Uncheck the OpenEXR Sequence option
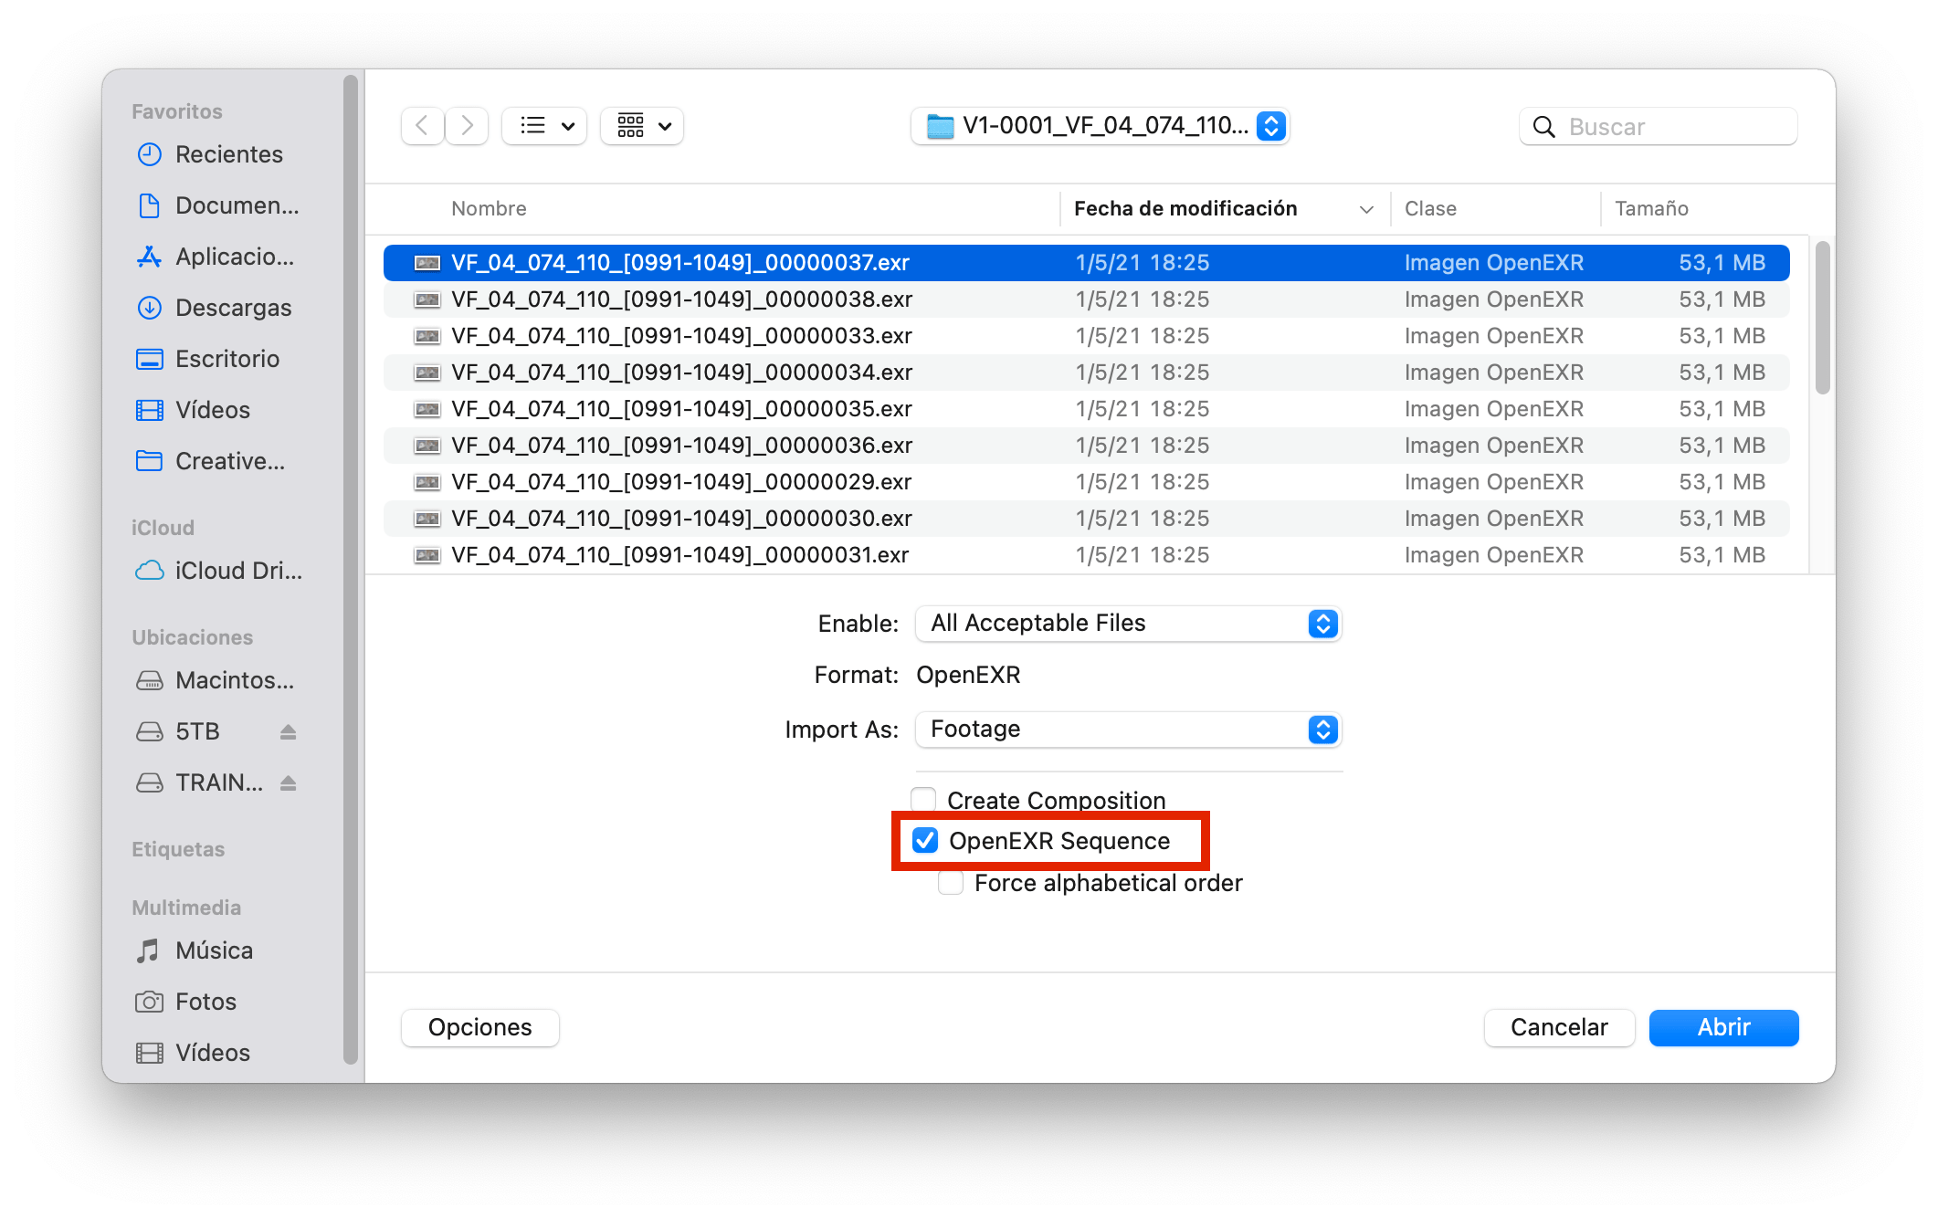The height and width of the screenshot is (1218, 1938). (x=925, y=840)
